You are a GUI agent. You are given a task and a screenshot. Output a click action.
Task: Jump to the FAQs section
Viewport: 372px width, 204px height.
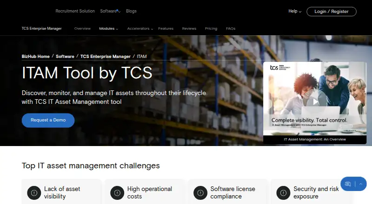(x=231, y=28)
